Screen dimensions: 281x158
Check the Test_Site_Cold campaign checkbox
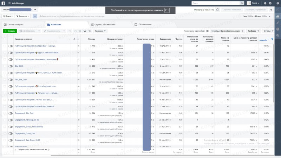pyautogui.click(x=5, y=80)
